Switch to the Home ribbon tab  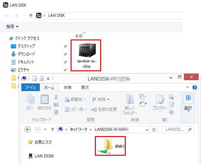point(49,88)
